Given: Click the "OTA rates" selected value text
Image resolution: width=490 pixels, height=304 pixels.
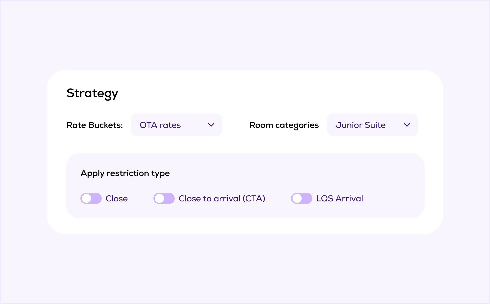Looking at the screenshot, I should click(160, 125).
